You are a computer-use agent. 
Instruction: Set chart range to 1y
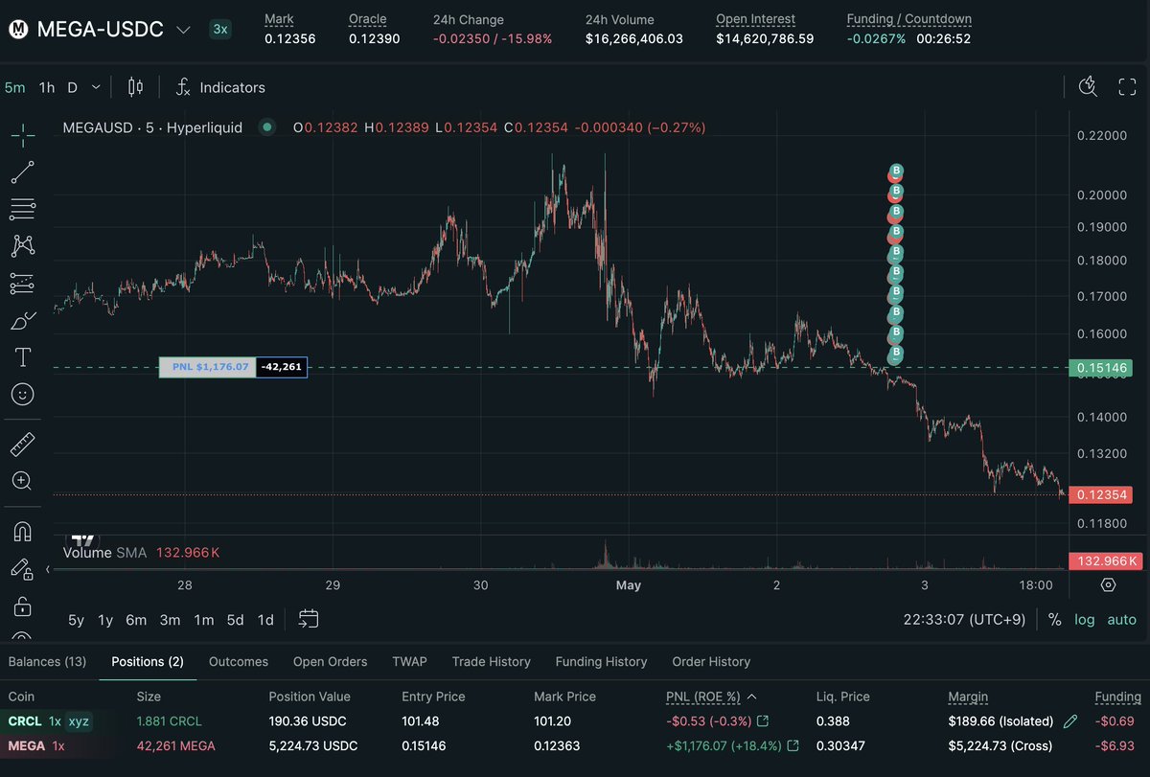105,620
